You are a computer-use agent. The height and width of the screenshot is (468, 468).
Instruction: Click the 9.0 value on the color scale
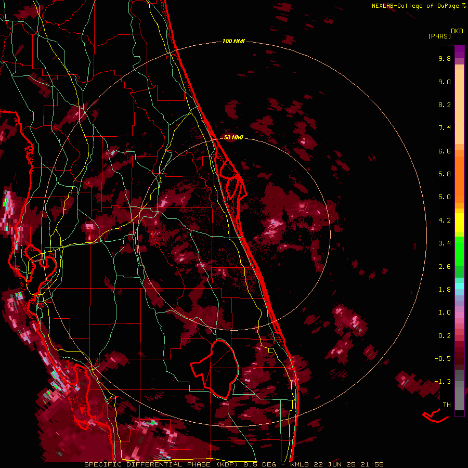coord(445,82)
